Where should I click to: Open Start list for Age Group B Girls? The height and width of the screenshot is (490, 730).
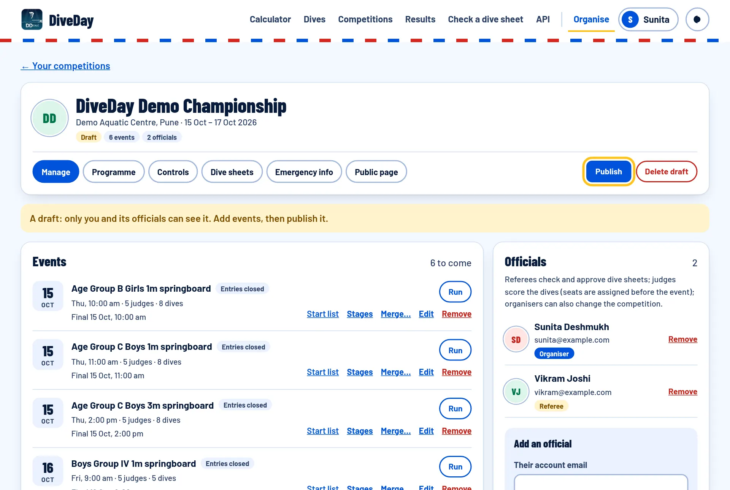click(322, 314)
